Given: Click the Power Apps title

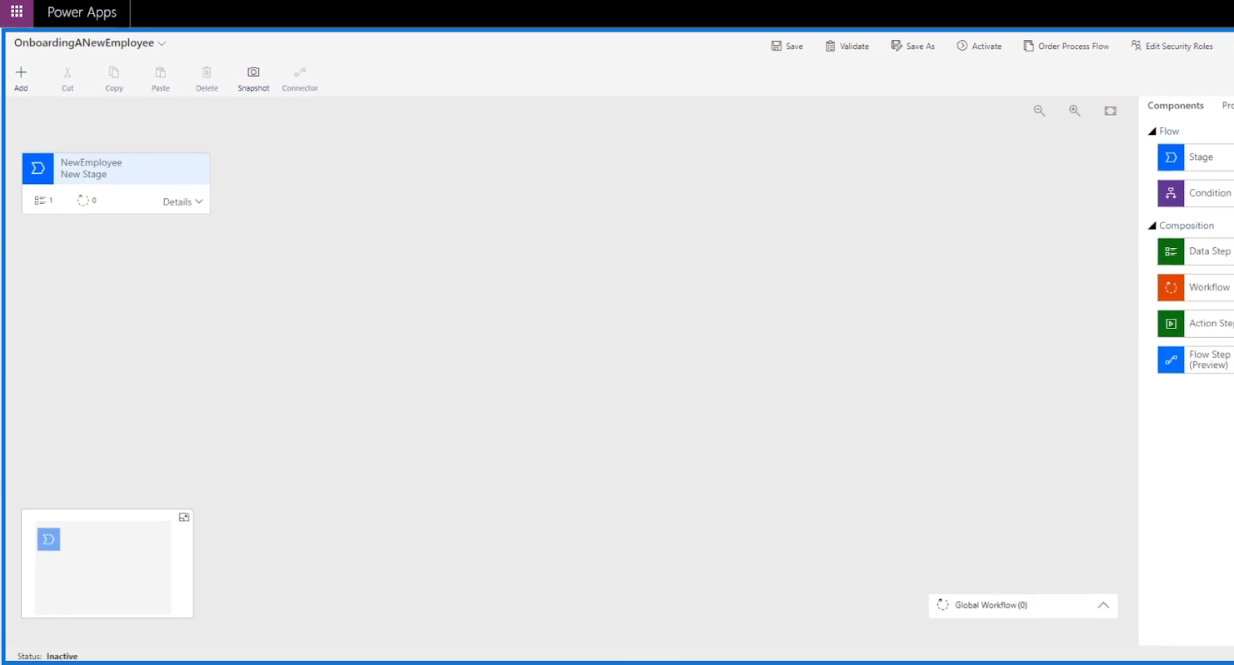Looking at the screenshot, I should click(x=82, y=12).
